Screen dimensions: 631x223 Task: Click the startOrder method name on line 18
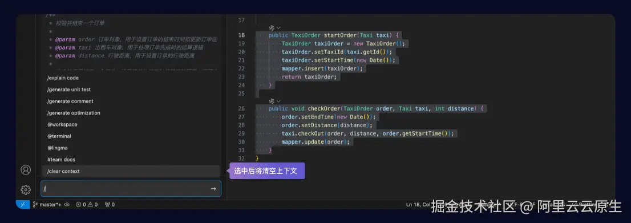click(x=340, y=35)
